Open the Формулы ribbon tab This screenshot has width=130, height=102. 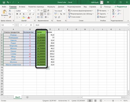tap(51, 7)
